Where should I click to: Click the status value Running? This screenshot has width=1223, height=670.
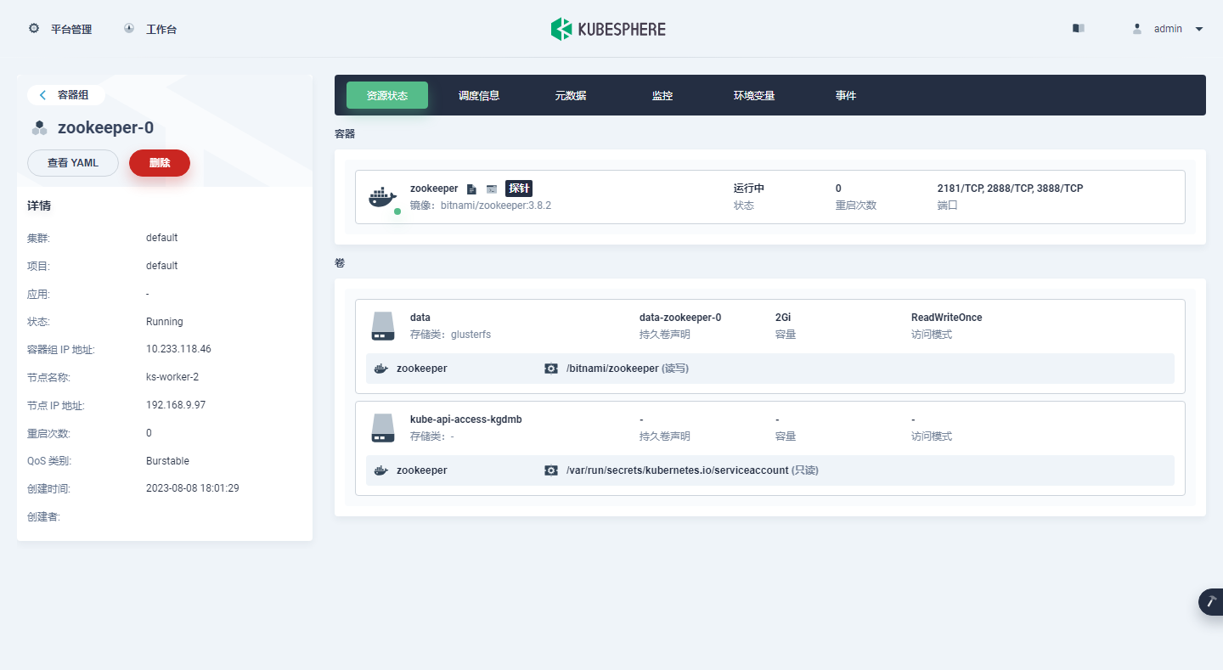pos(165,322)
